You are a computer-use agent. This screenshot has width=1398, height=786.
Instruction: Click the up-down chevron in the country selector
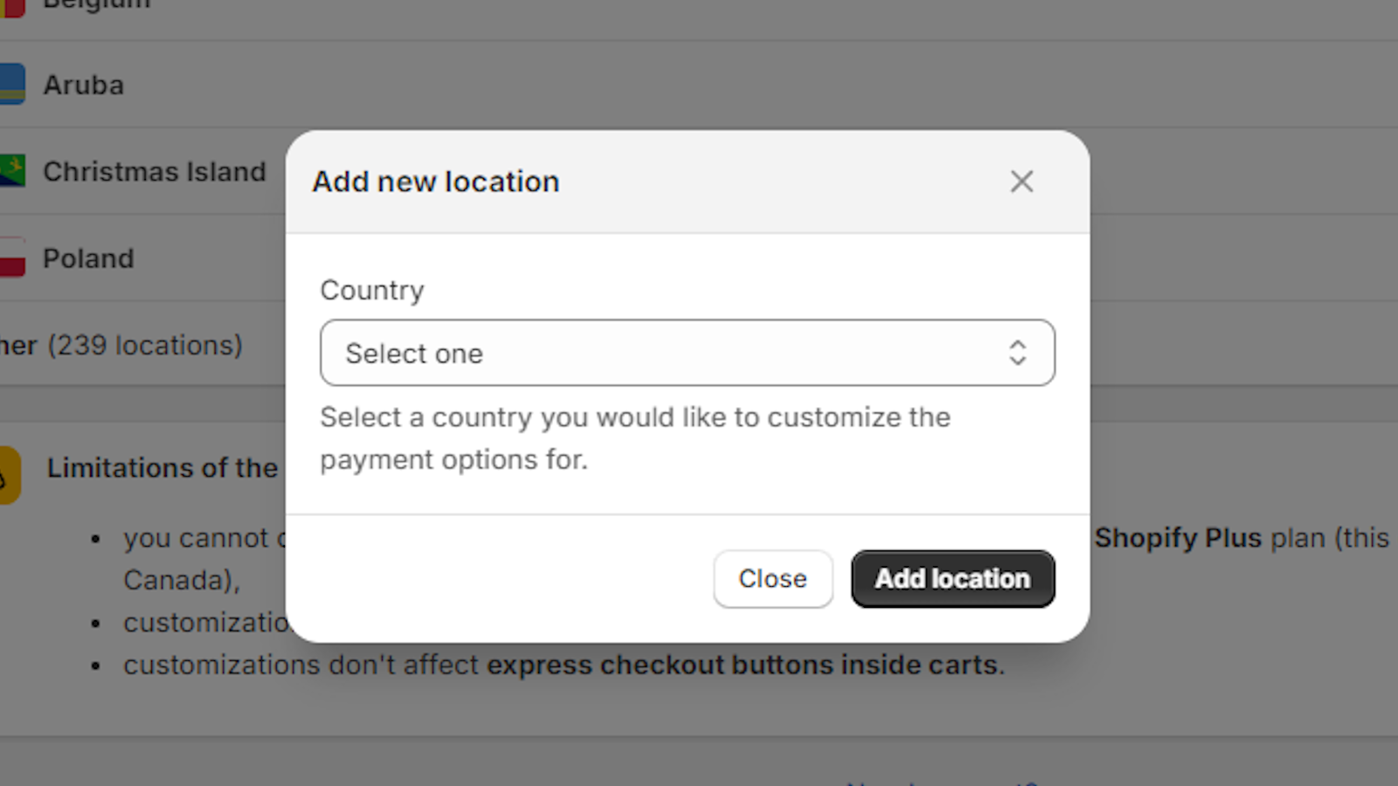(x=1017, y=353)
